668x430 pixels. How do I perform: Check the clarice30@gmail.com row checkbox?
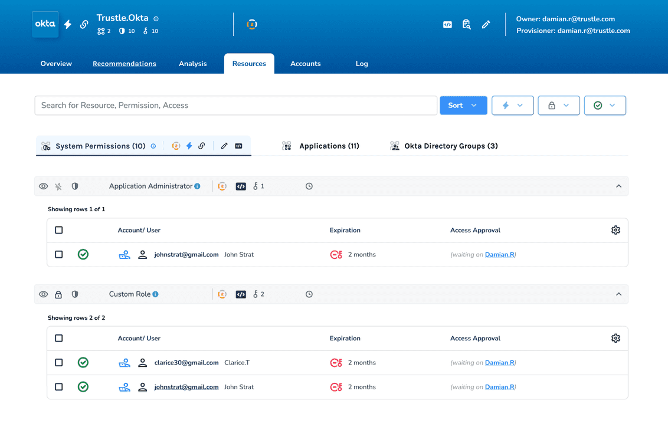point(59,363)
